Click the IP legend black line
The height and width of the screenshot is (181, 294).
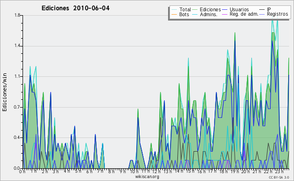[x=262, y=10]
